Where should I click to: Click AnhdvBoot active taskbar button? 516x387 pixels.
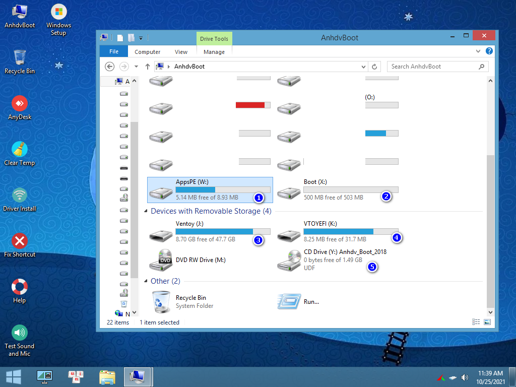(137, 377)
